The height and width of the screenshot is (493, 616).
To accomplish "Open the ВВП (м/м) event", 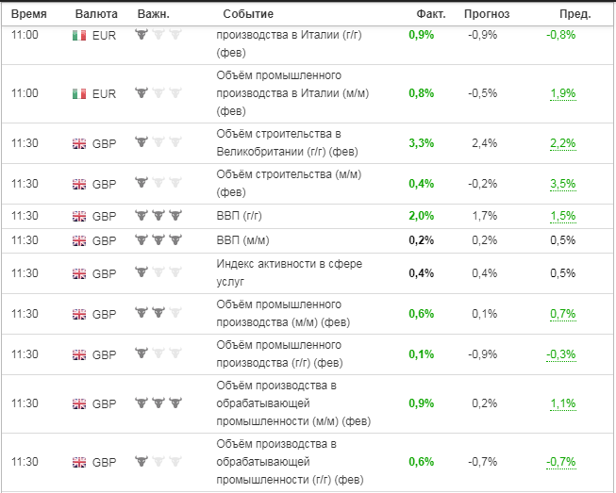I will 243,240.
